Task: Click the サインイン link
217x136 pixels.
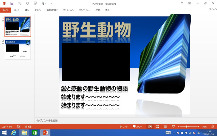Action: tap(213, 9)
